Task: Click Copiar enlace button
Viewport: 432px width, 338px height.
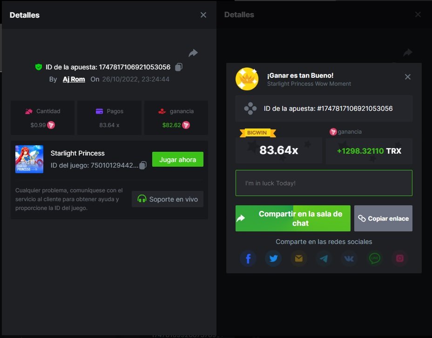Action: (x=383, y=218)
